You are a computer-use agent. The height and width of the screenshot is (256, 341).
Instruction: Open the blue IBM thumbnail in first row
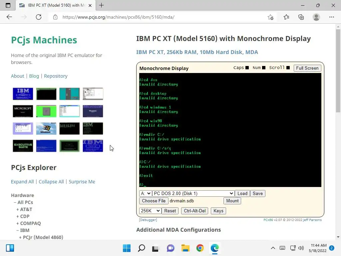pos(23,94)
